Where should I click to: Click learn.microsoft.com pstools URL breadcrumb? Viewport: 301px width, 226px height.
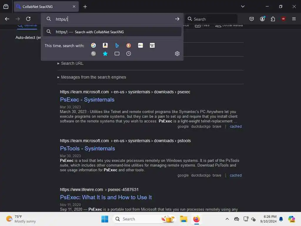[125, 141]
